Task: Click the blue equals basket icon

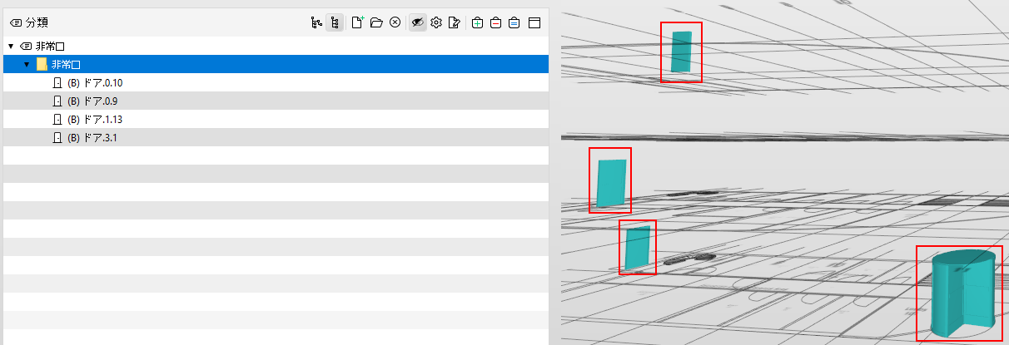Action: point(514,23)
